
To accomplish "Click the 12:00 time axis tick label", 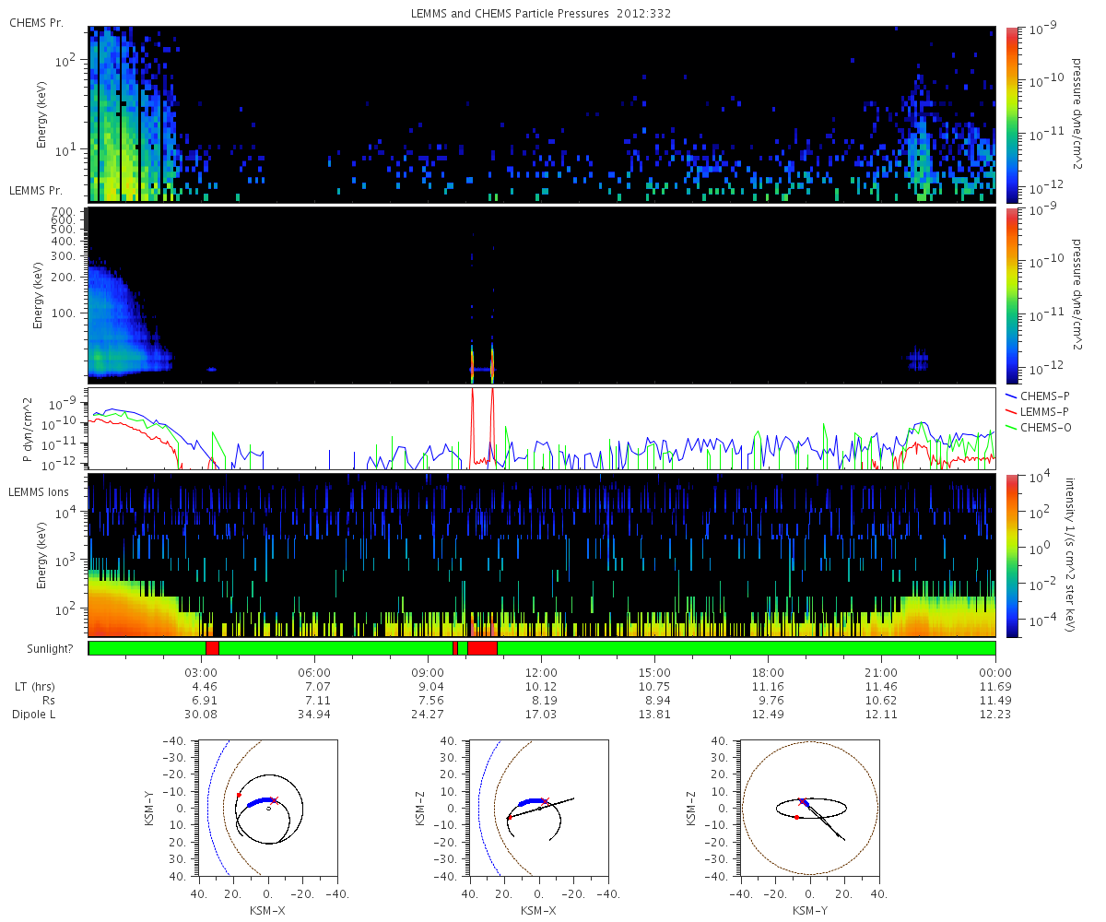I will click(541, 672).
